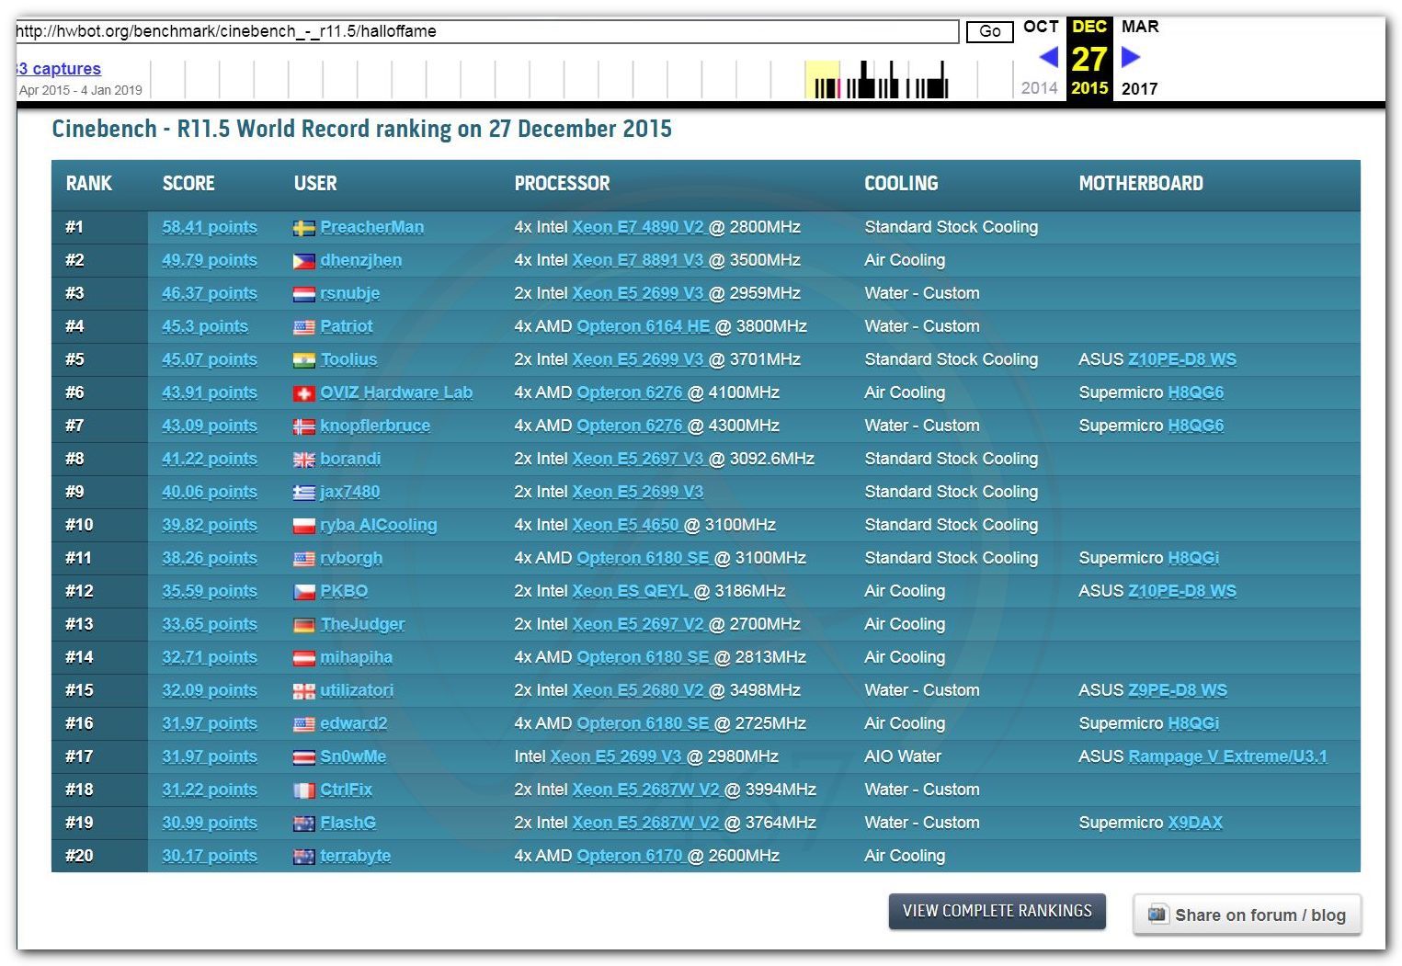Click the French flag beside CtrlFix
1402x966 pixels.
pyautogui.click(x=303, y=790)
